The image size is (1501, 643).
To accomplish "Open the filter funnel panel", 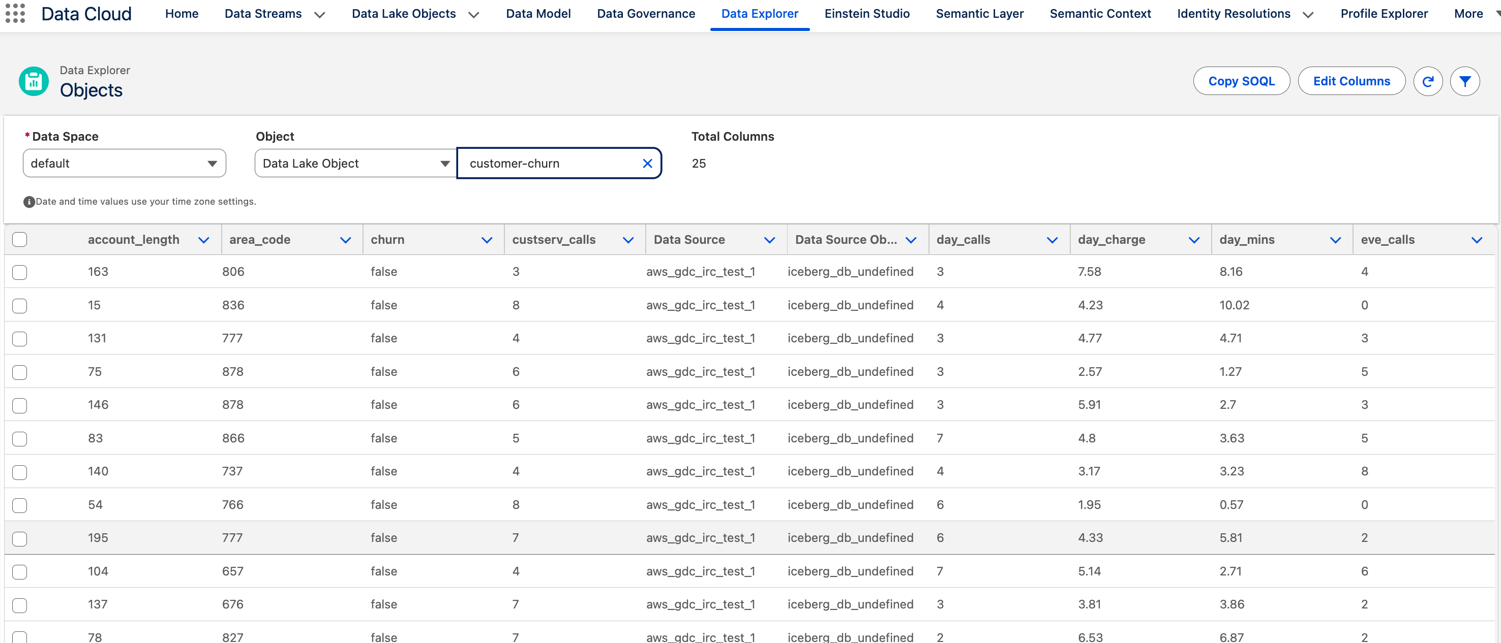I will pyautogui.click(x=1465, y=81).
